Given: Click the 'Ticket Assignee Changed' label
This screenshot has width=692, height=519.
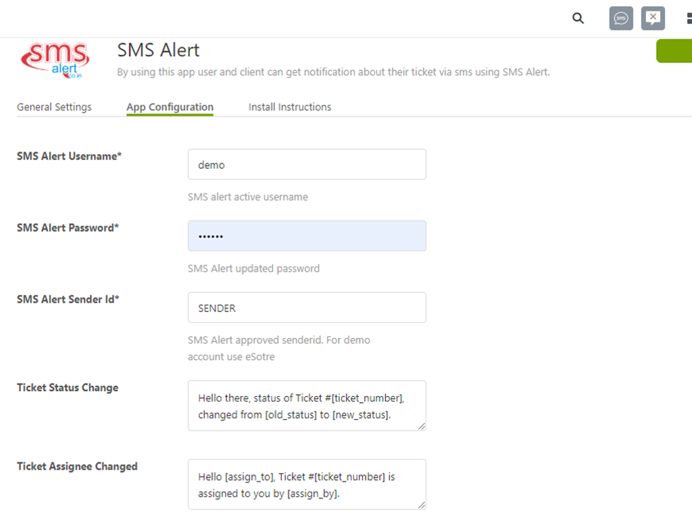Looking at the screenshot, I should point(77,466).
